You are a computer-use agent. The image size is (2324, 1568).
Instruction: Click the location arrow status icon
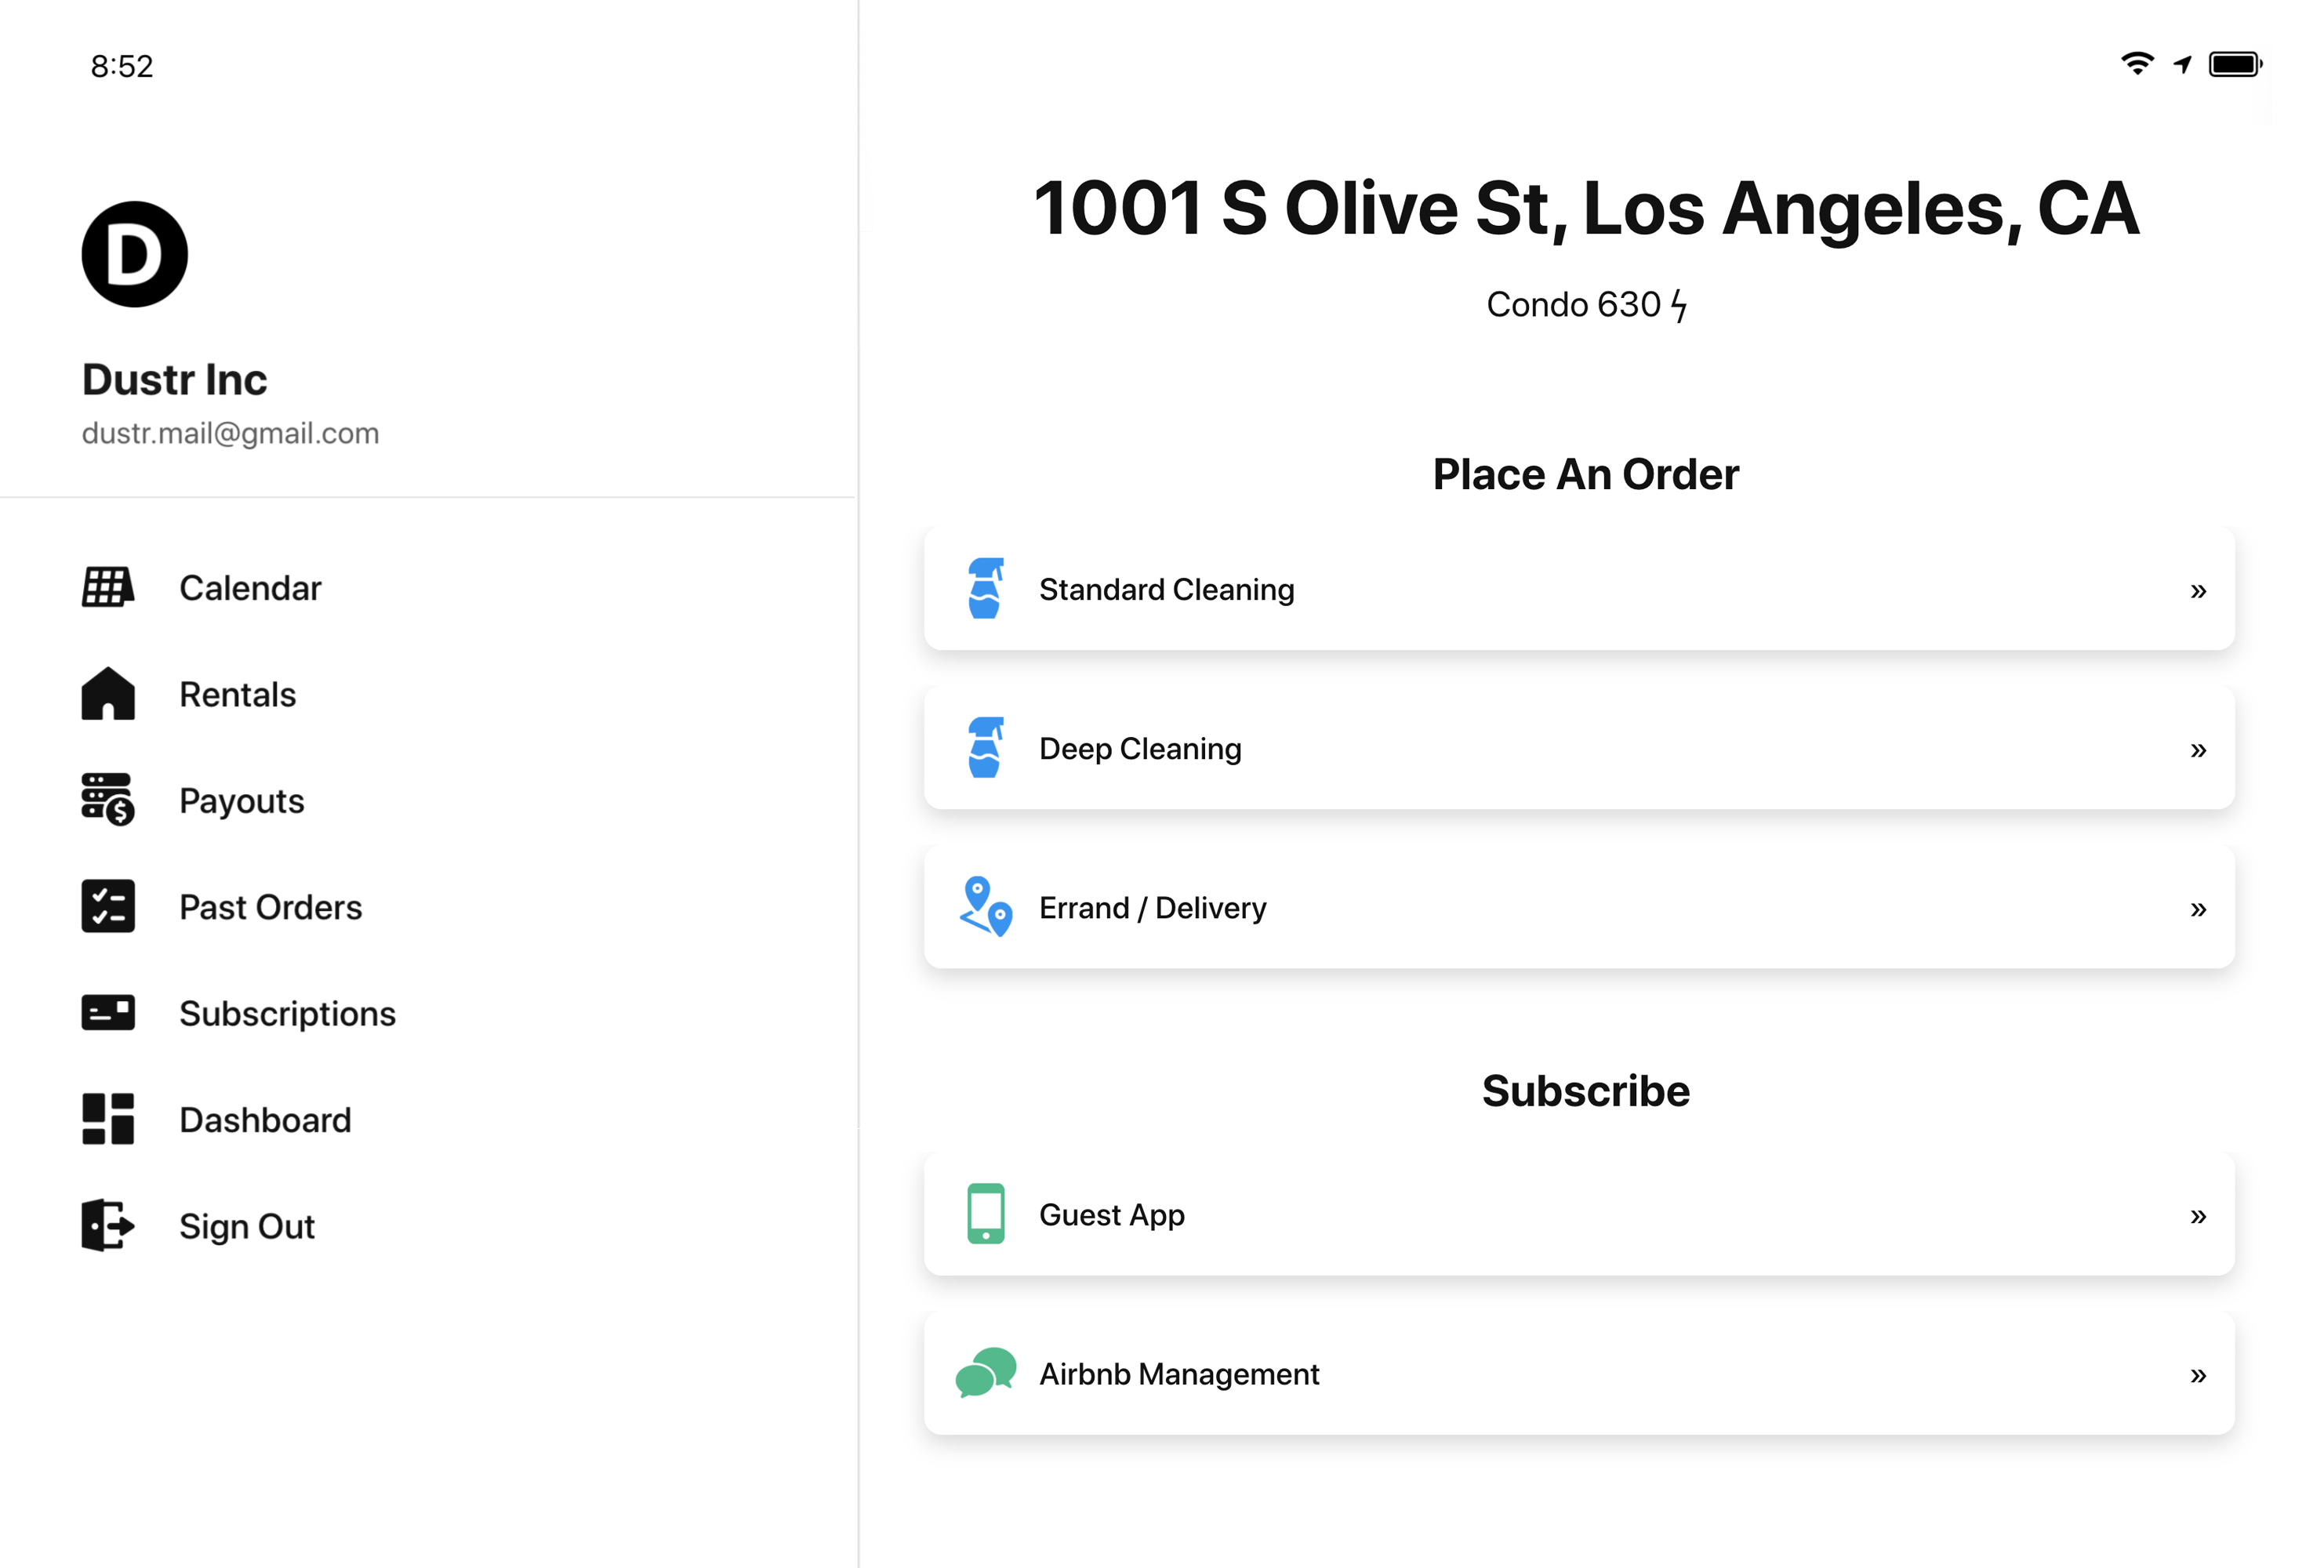(2183, 65)
